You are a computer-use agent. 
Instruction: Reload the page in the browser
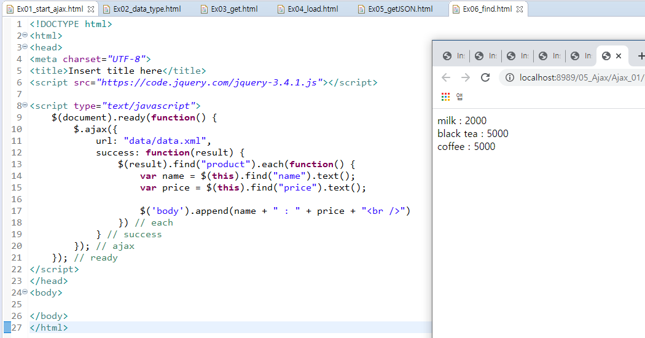pos(485,77)
